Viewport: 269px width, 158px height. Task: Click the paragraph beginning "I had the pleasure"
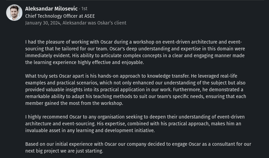coord(135,52)
